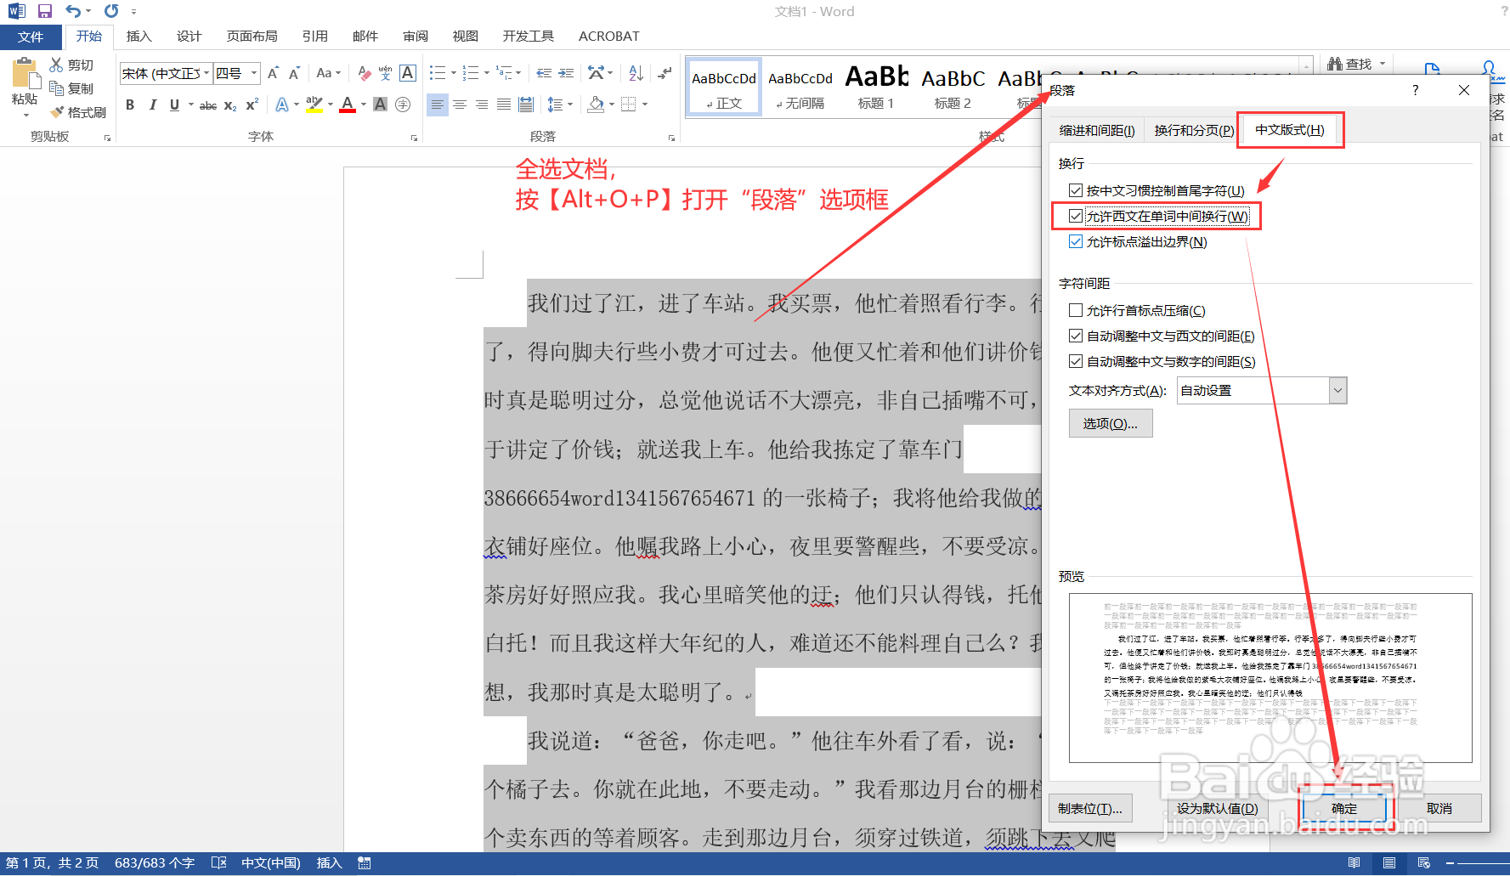This screenshot has width=1510, height=876.
Task: Toggle 自动调整中文与西文的间距 checkbox
Action: click(1076, 336)
